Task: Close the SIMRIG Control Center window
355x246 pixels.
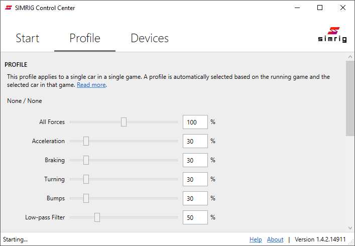Action: (x=343, y=8)
